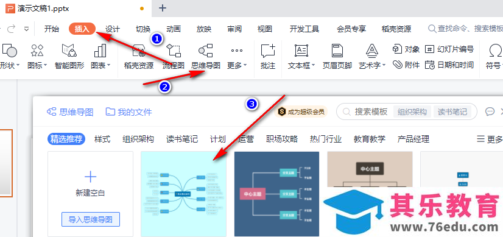Open a new document tab with plus
This screenshot has height=237, width=503.
[163, 8]
